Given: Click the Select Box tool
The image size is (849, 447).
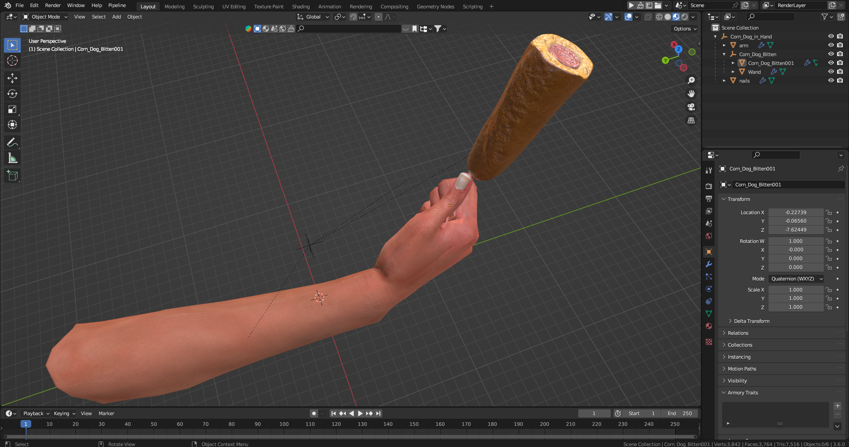Looking at the screenshot, I should coord(12,45).
